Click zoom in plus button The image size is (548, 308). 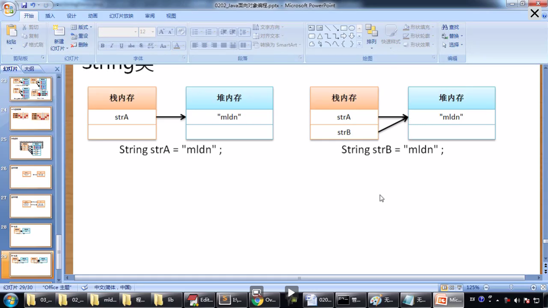[533, 288]
